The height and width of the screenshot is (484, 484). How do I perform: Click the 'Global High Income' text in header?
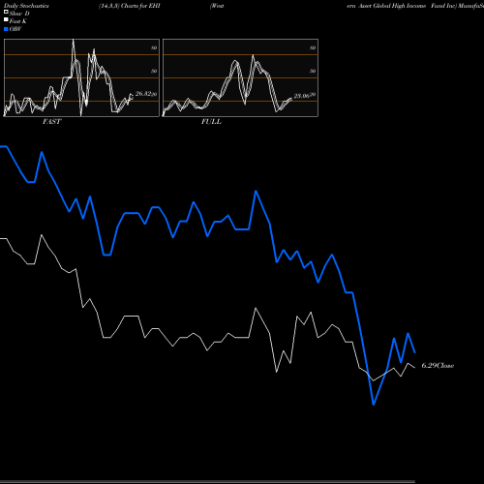tap(399, 6)
